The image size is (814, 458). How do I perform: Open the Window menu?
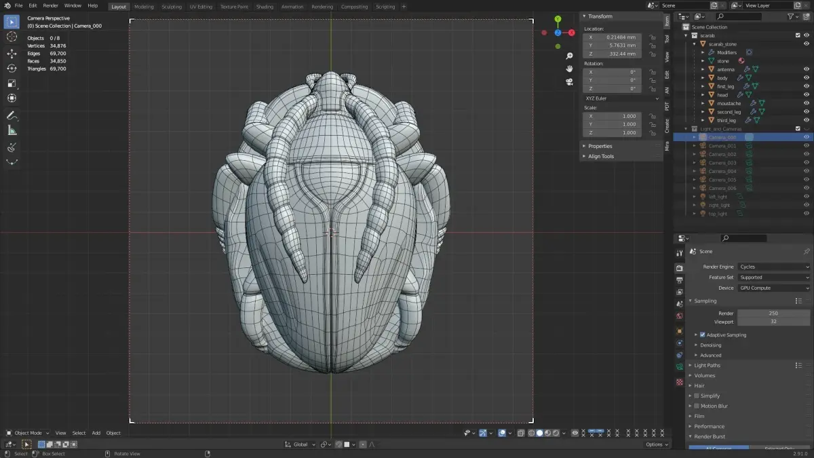[73, 5]
